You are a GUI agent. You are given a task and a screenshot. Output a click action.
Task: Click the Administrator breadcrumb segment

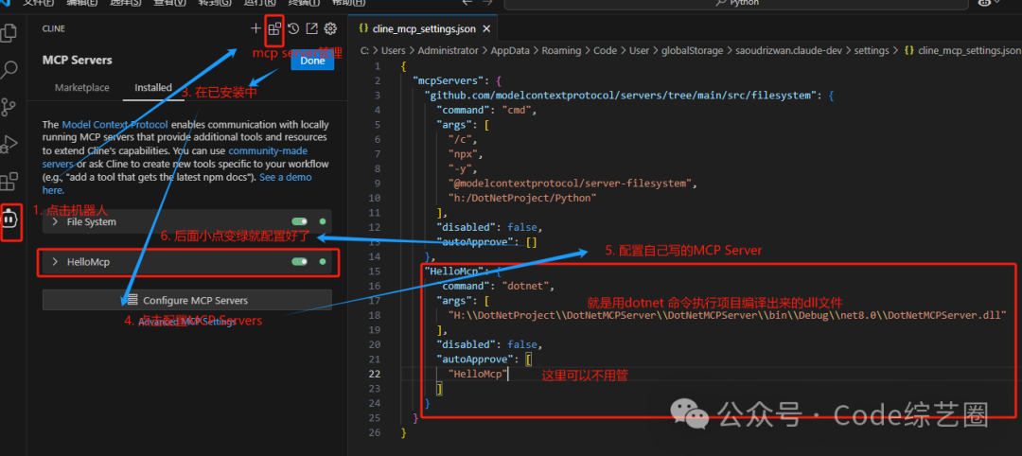448,50
